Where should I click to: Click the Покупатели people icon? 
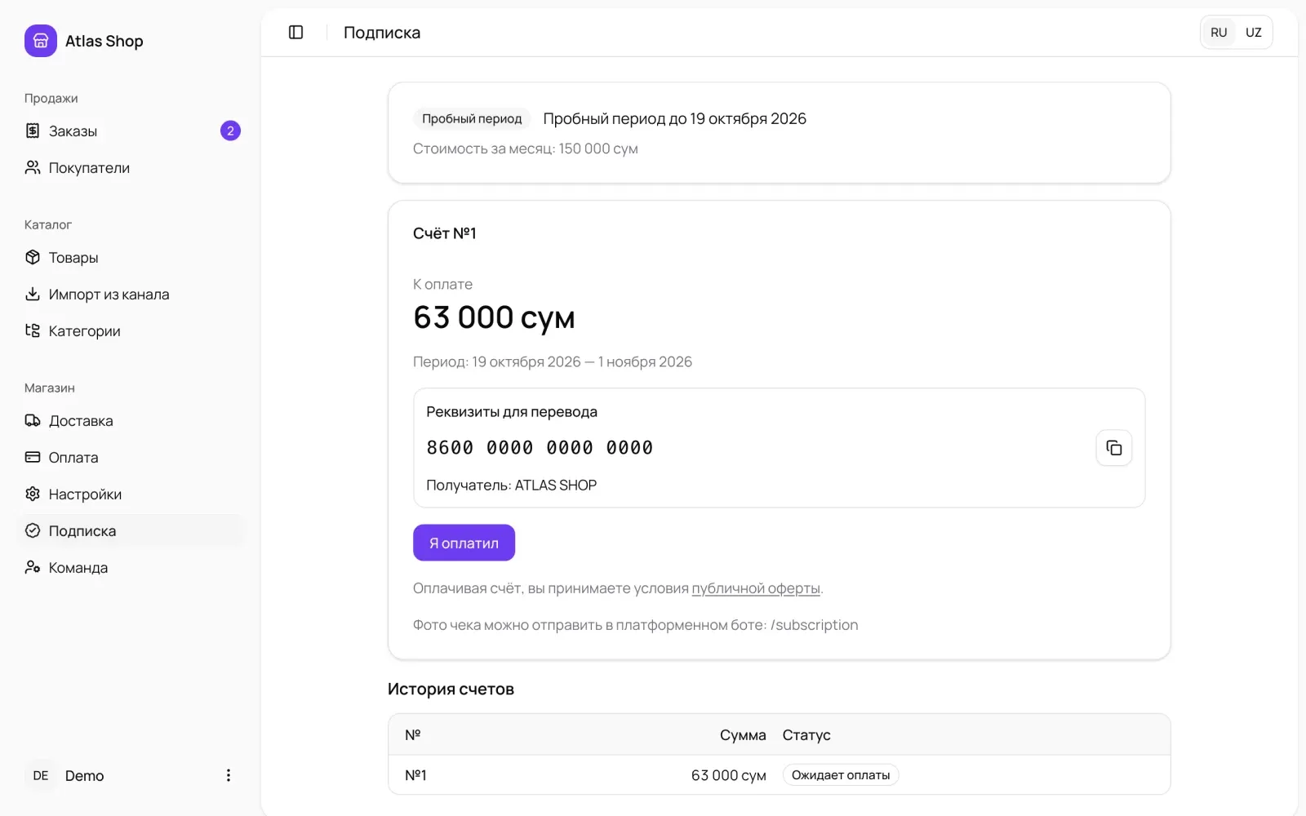(x=33, y=167)
